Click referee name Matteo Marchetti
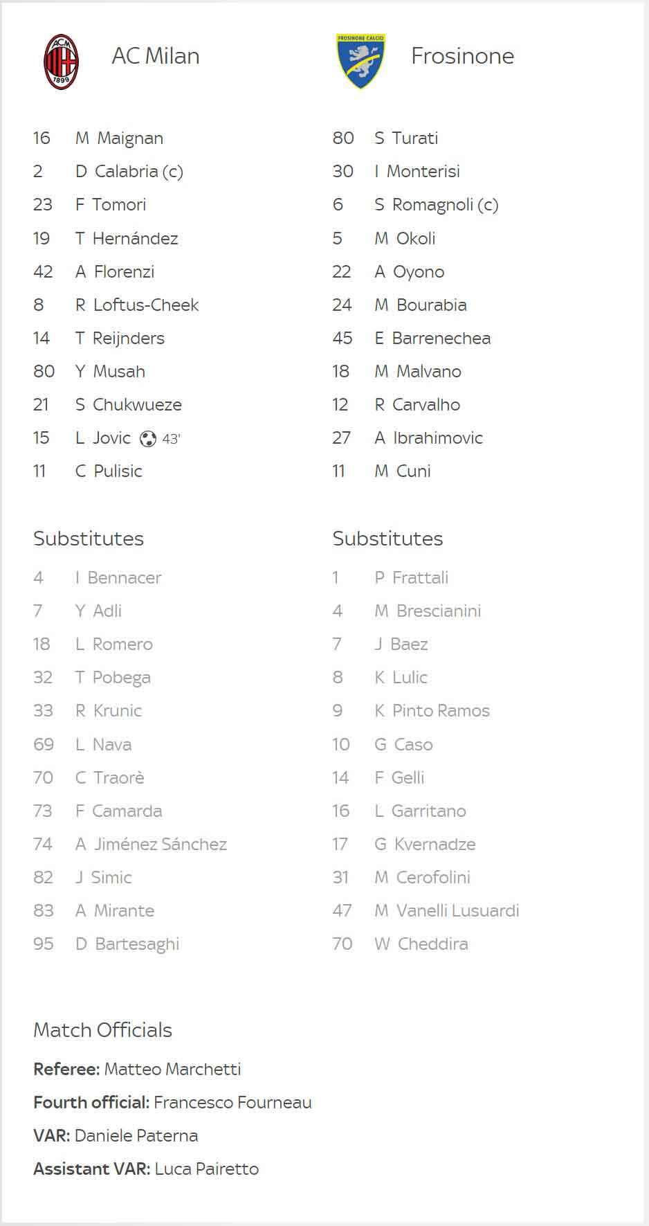This screenshot has height=1226, width=649. [172, 1070]
